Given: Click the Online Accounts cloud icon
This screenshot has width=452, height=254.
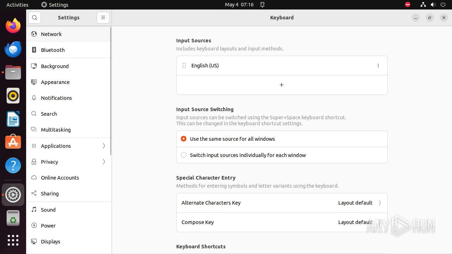Looking at the screenshot, I should 34,177.
